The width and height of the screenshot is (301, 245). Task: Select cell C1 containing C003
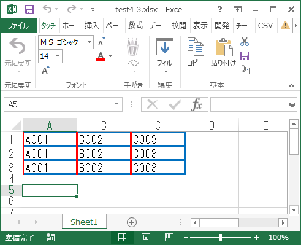pos(158,139)
